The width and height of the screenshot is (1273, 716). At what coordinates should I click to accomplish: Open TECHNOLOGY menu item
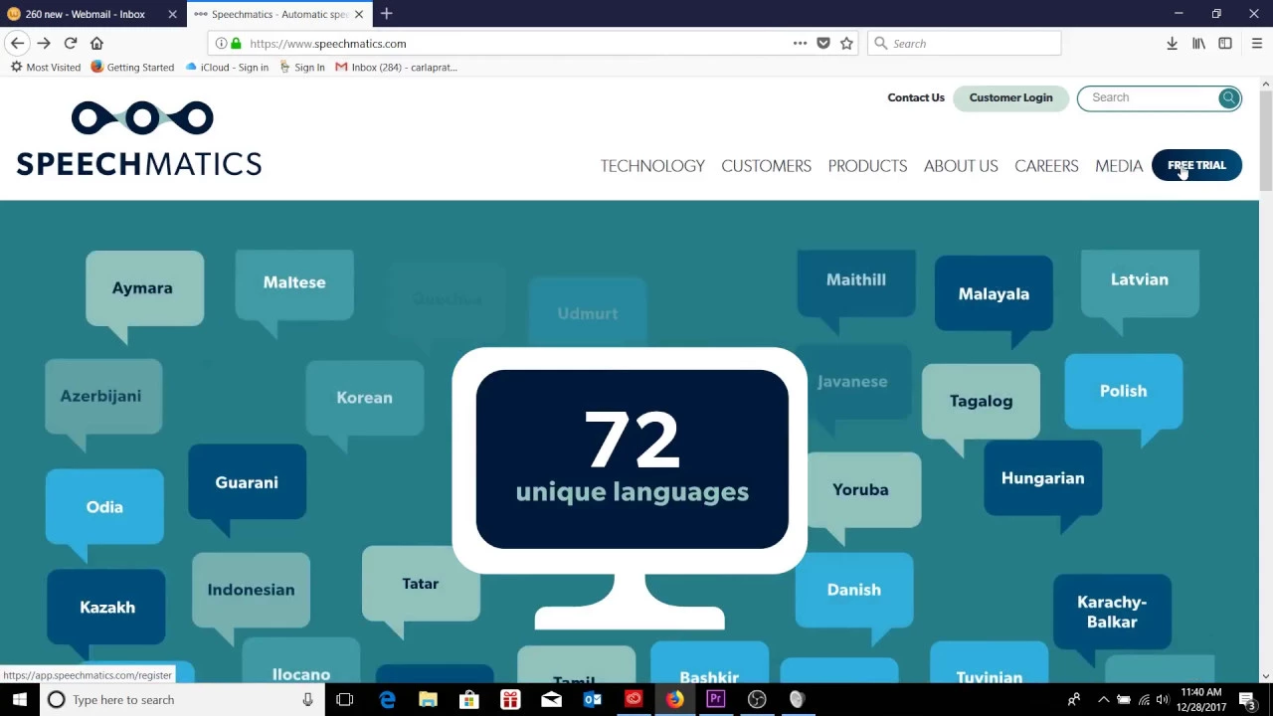click(652, 166)
